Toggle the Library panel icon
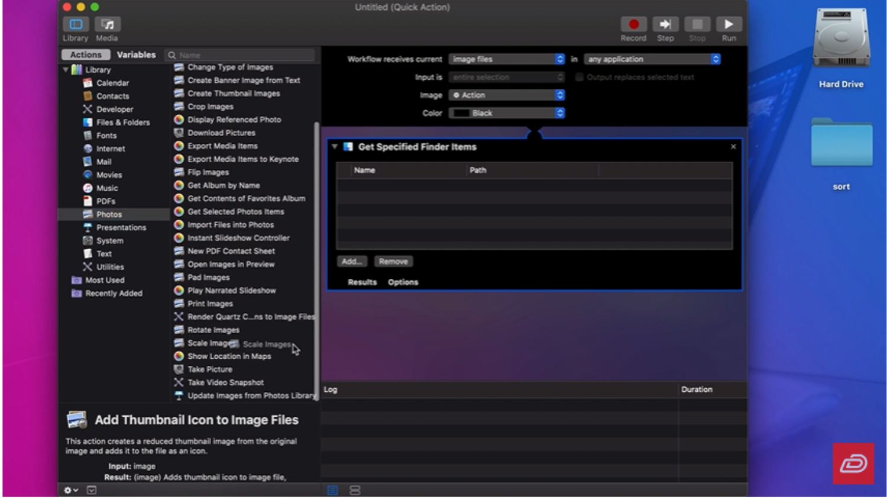The width and height of the screenshot is (887, 499). (76, 25)
